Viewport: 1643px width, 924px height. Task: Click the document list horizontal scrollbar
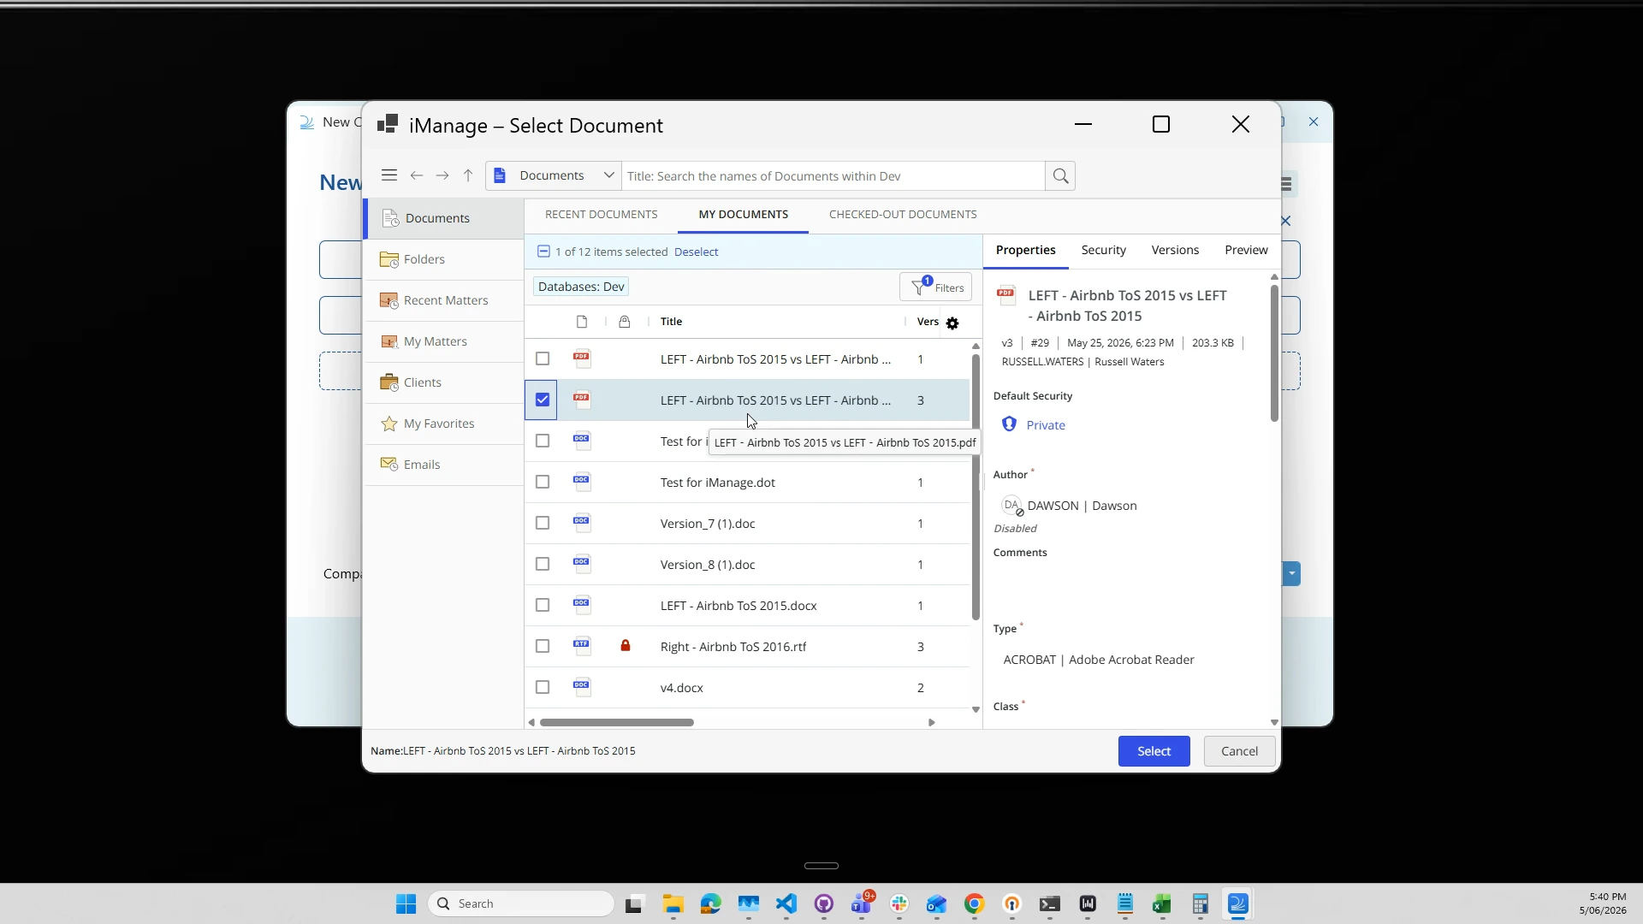coord(617,722)
